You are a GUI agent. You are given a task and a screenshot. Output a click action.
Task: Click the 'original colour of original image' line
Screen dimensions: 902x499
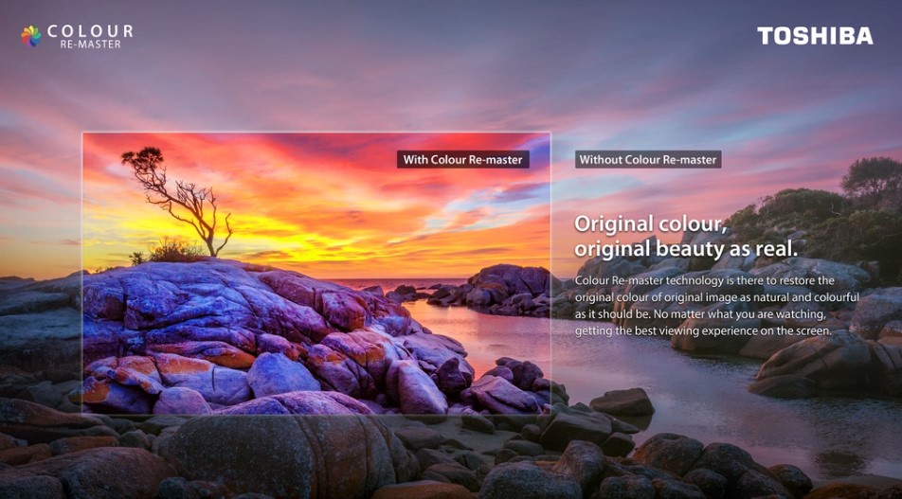point(716,297)
